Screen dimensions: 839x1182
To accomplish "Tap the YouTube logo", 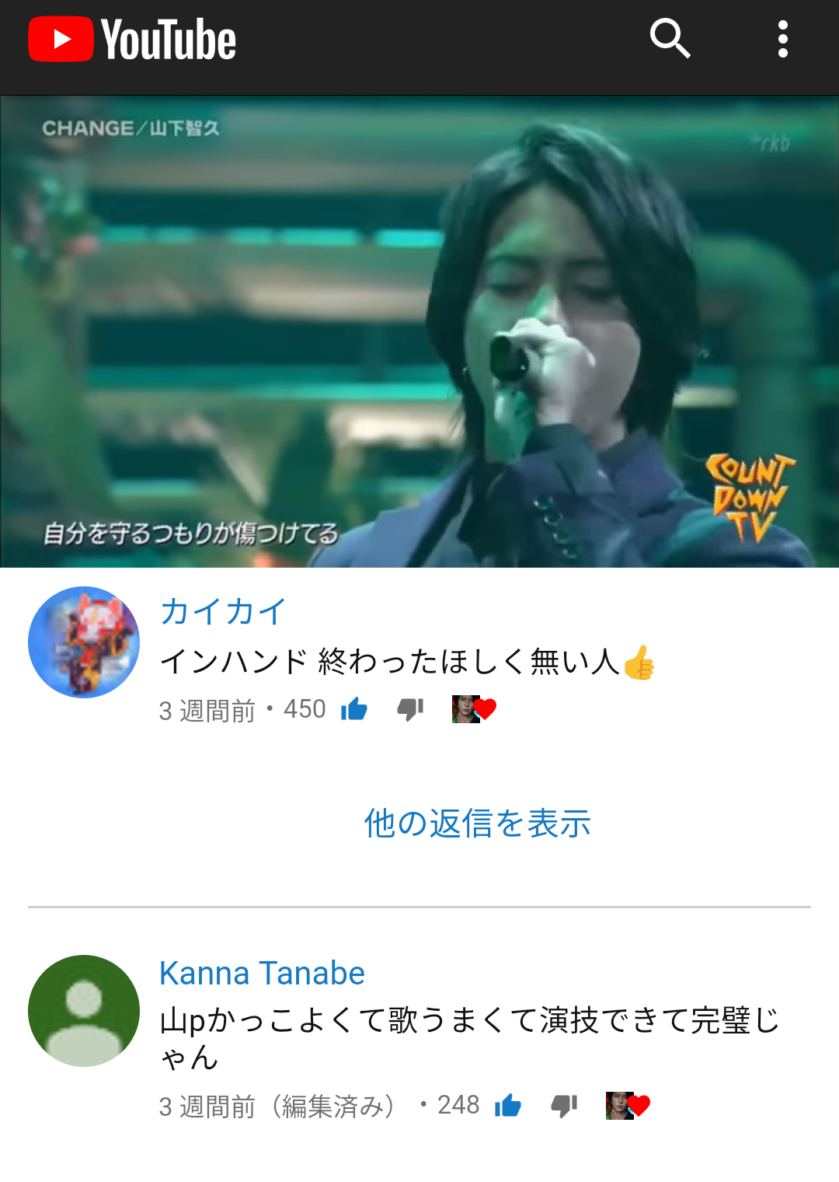I will [x=132, y=40].
